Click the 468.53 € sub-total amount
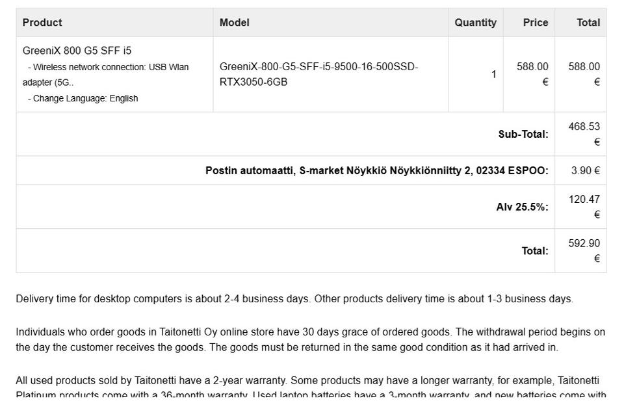This screenshot has width=624, height=405. (584, 134)
